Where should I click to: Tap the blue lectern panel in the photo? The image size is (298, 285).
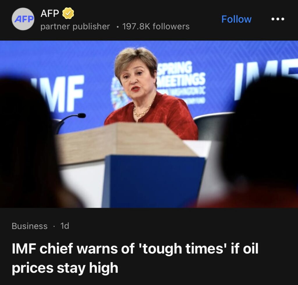[153, 182]
